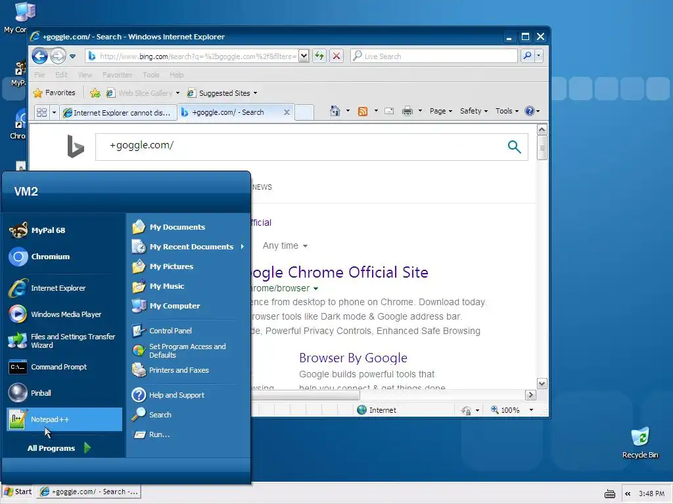This screenshot has height=504, width=673.
Task: Open the Favorites star button
Action: 54,93
